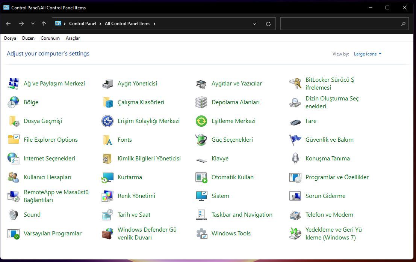The height and width of the screenshot is (262, 416).
Task: Open the Fare mouse icon
Action: point(295,122)
